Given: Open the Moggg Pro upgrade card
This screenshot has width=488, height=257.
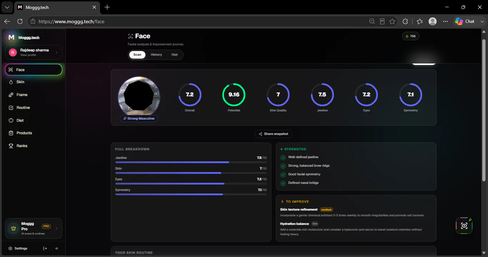Looking at the screenshot, I should [x=34, y=228].
